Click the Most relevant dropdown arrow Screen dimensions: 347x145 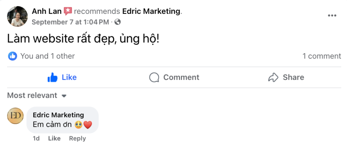(x=64, y=96)
